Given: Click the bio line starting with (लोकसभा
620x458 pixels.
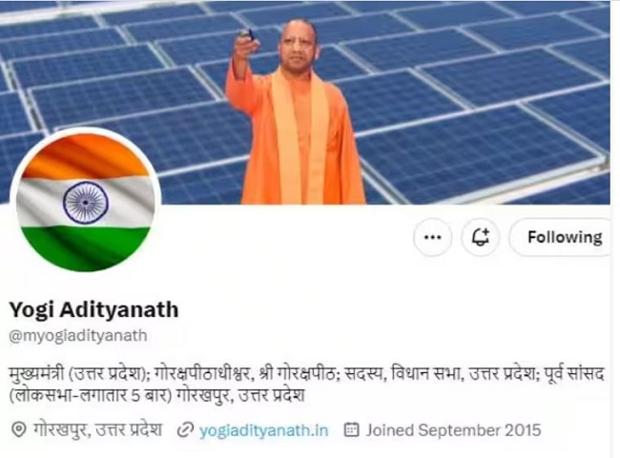Looking at the screenshot, I should [x=157, y=395].
